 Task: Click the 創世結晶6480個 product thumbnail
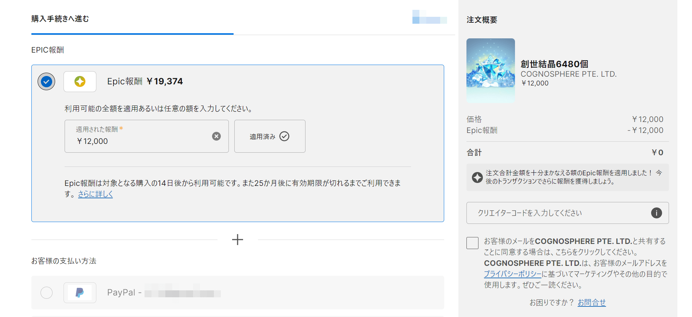pyautogui.click(x=491, y=70)
